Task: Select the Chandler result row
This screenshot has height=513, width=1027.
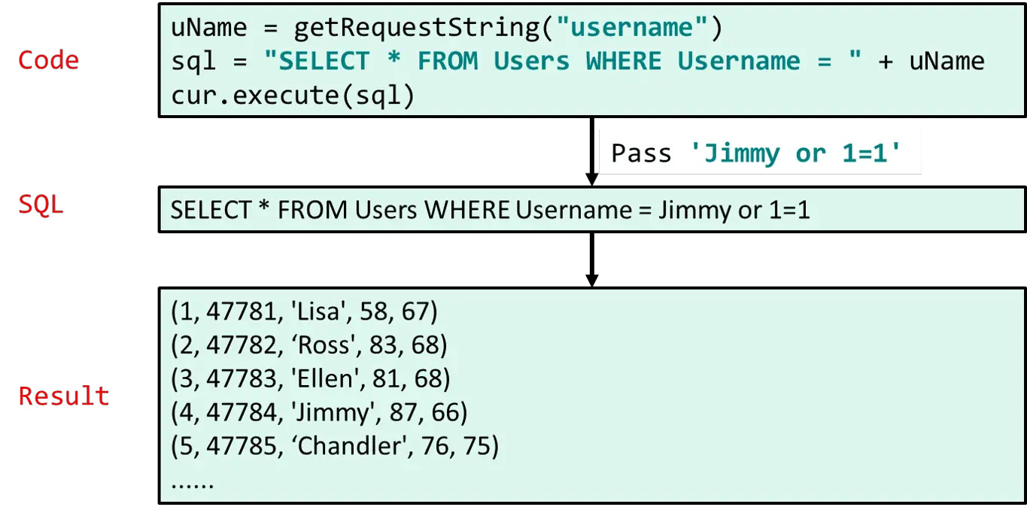Action: (335, 446)
